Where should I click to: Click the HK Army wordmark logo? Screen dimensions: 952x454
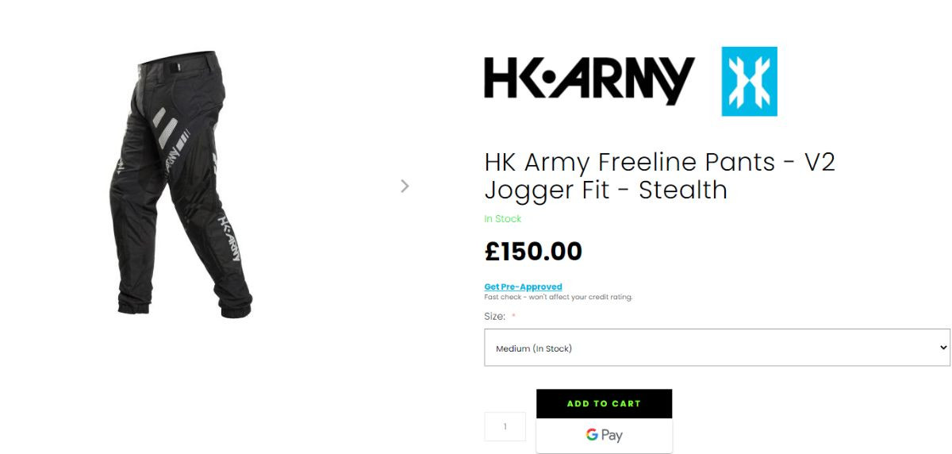(x=589, y=81)
